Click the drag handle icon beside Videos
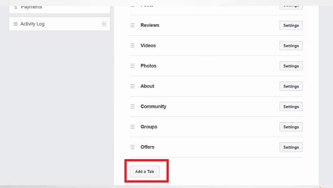 coord(133,46)
